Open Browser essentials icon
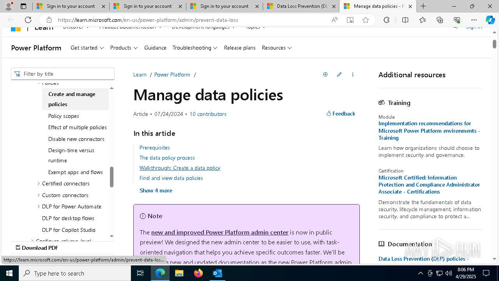 457,20
